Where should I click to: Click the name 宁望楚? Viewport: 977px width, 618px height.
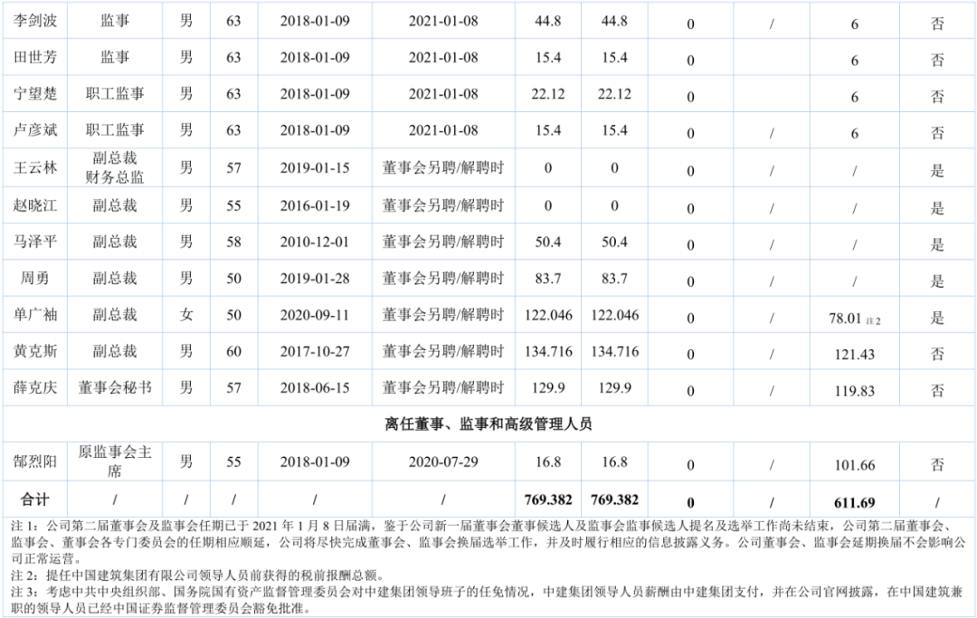[35, 93]
